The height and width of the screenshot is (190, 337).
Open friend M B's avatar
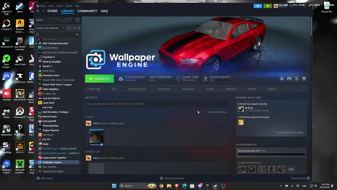[241, 109]
